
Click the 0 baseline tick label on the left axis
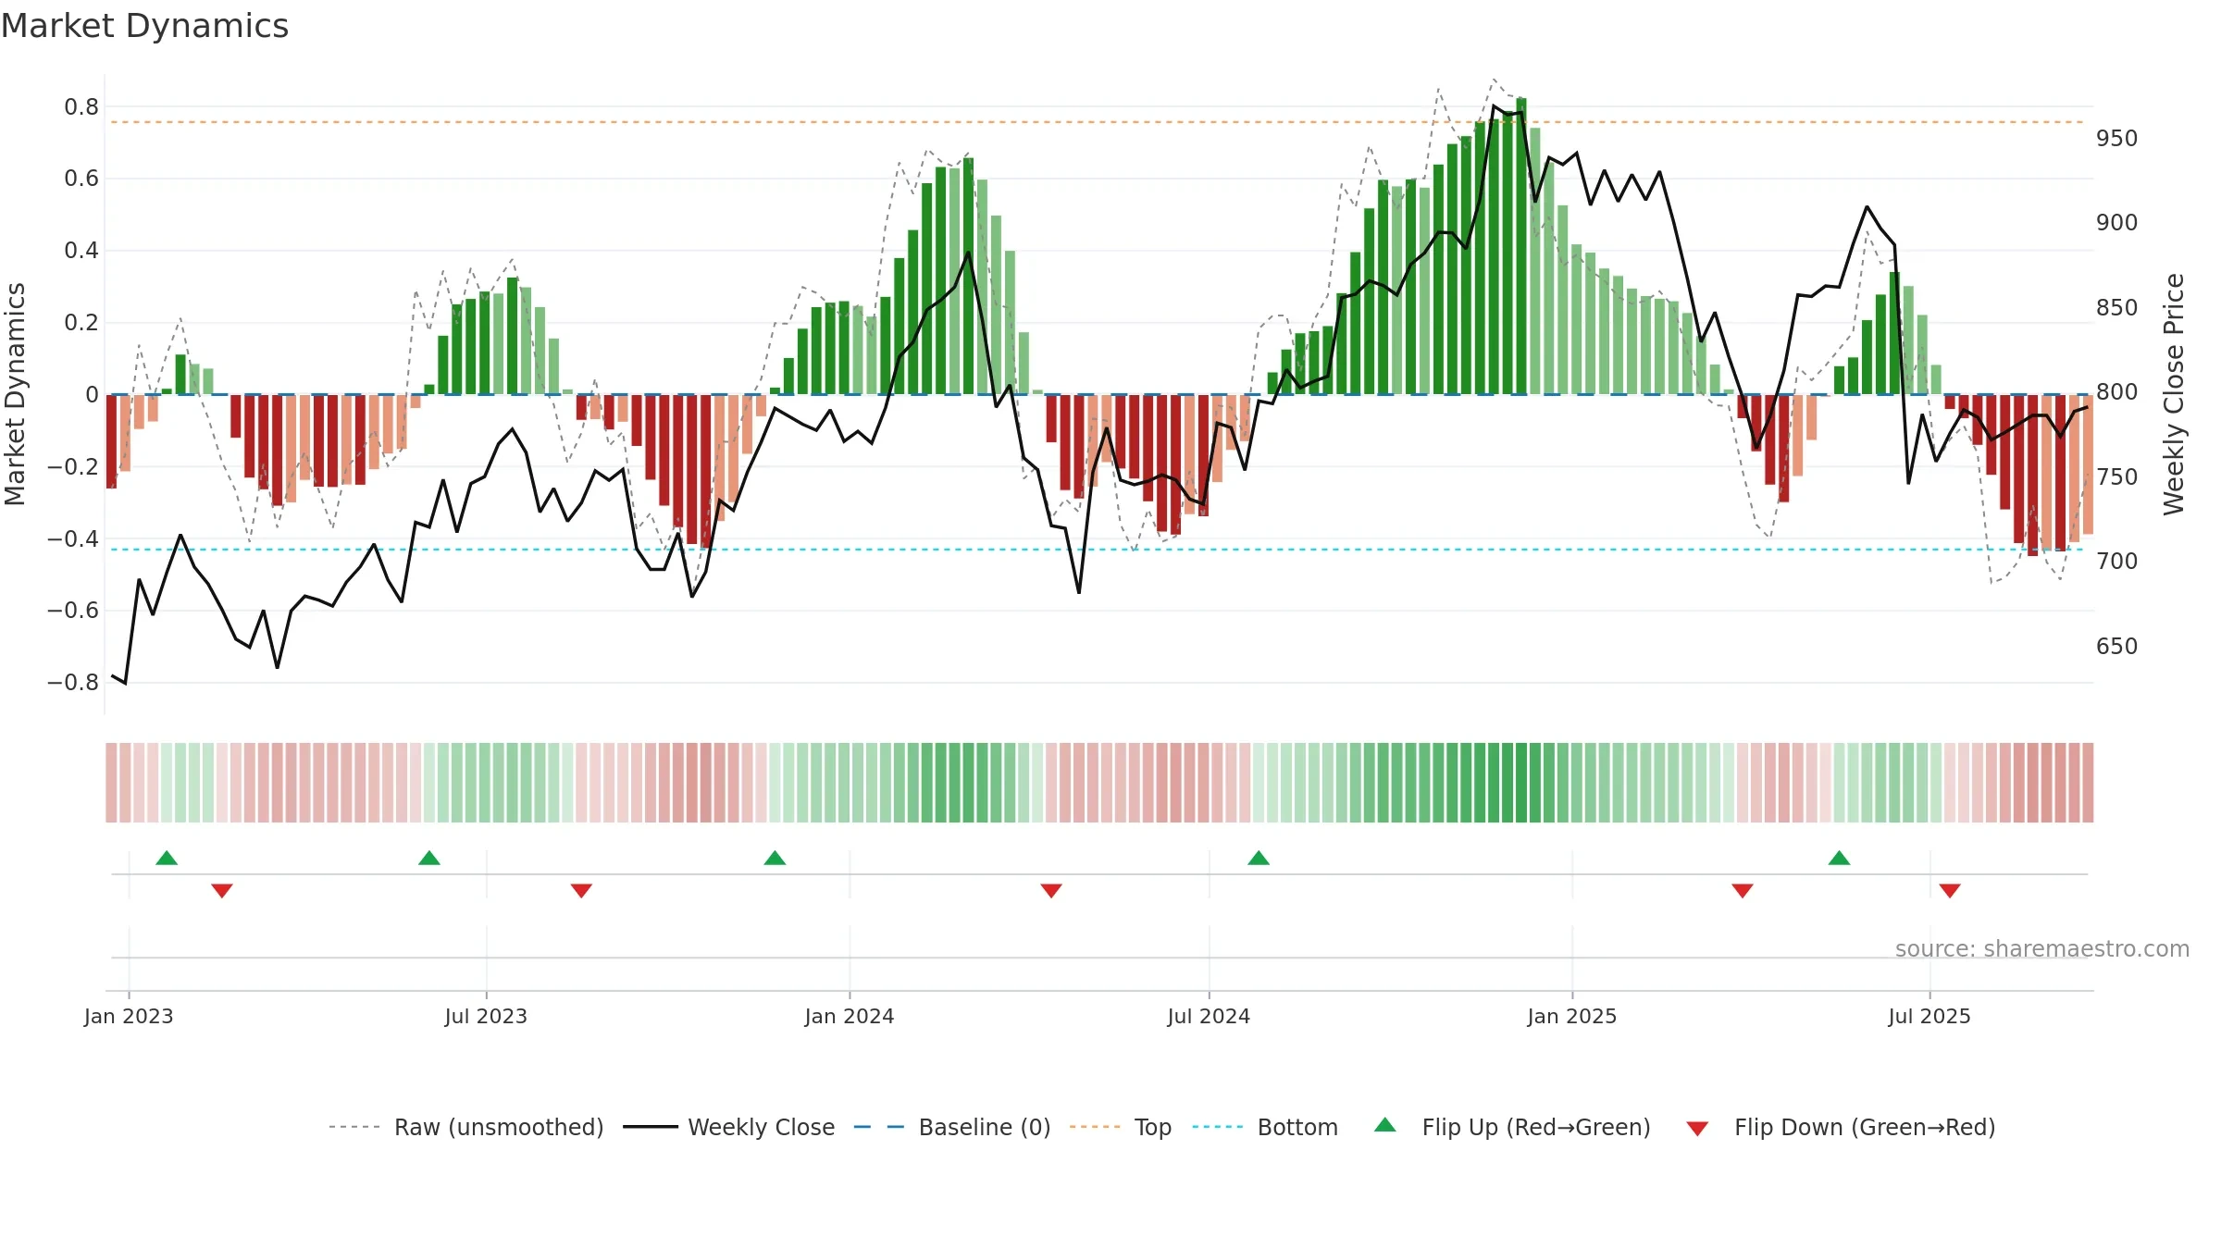click(x=92, y=395)
